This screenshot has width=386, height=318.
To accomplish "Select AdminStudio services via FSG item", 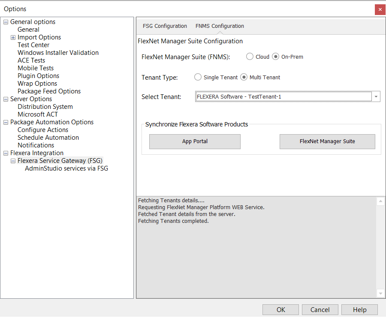I will point(66,168).
